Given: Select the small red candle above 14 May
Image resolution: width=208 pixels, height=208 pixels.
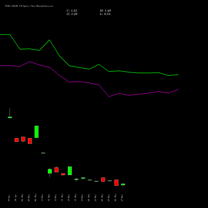Looking at the screenshot, I should [x=63, y=174].
